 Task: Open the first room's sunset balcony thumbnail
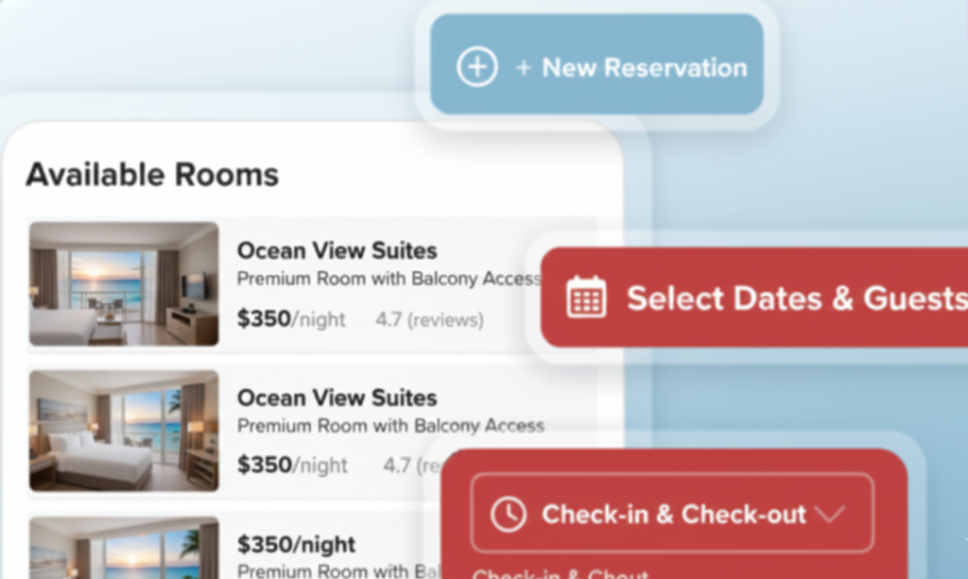124,283
